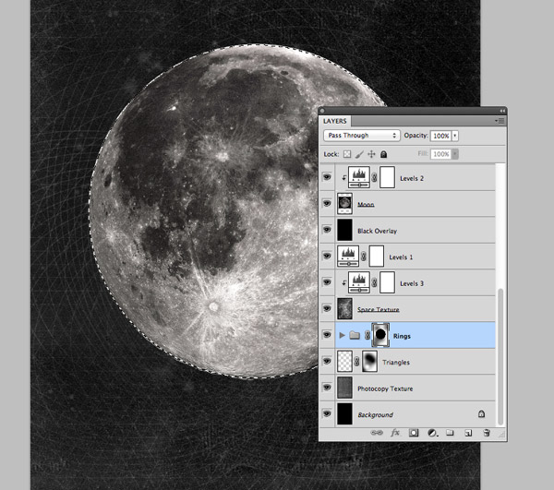Expand the Rings group folder
The width and height of the screenshot is (554, 490).
pos(343,336)
